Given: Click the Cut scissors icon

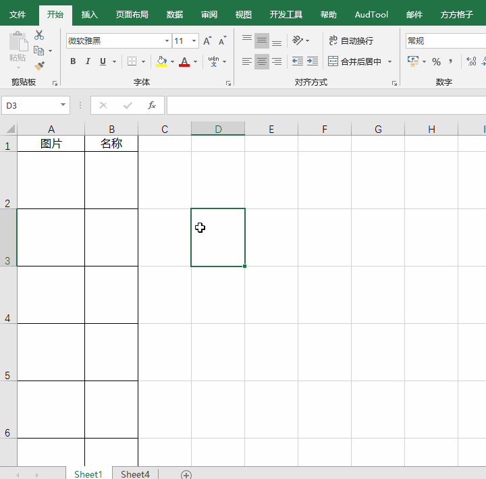Looking at the screenshot, I should (x=39, y=34).
